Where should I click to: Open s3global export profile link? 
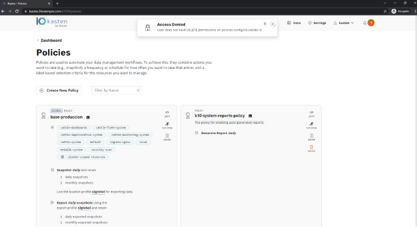pyautogui.click(x=84, y=208)
